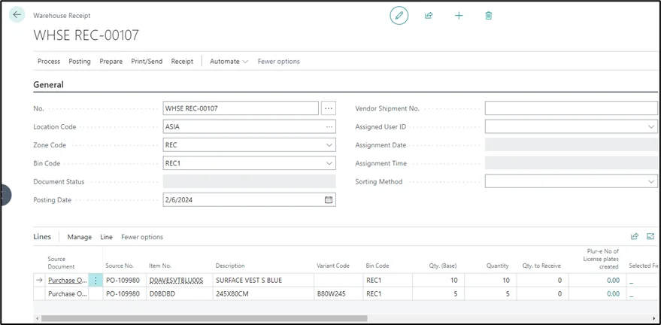Open the Assigned User ID dropdown
661x325 pixels.
651,126
